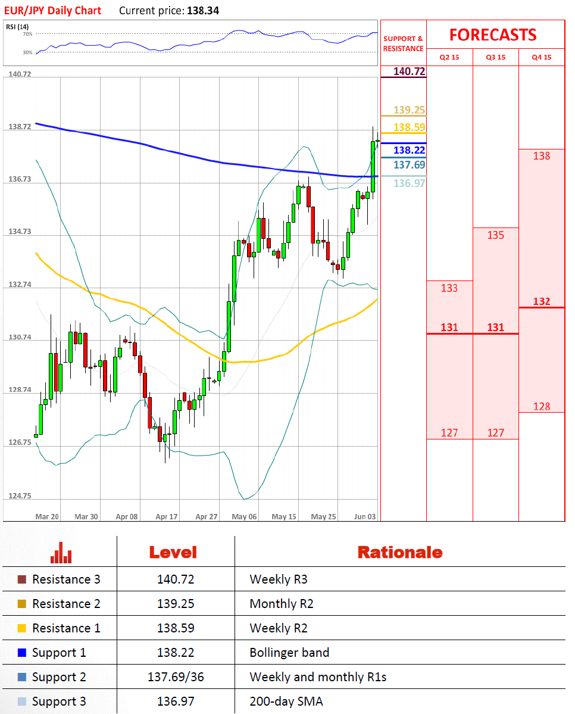
Task: Click the Q4 15 lower forecast 128
Action: (542, 407)
